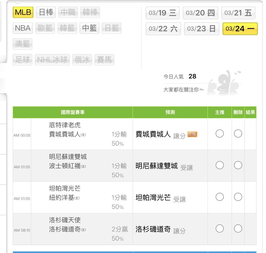
Task: Click the orange 主推 badge icon
Action: pos(192,134)
